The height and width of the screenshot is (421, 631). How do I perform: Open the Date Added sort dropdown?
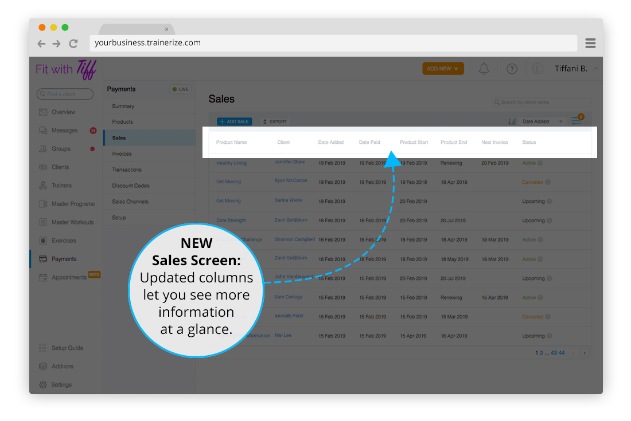pyautogui.click(x=543, y=121)
